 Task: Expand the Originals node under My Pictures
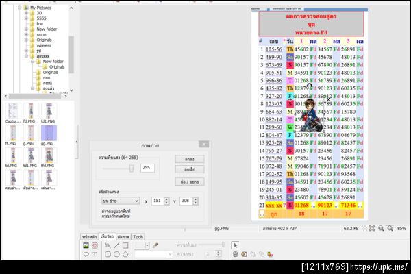pos(26,40)
